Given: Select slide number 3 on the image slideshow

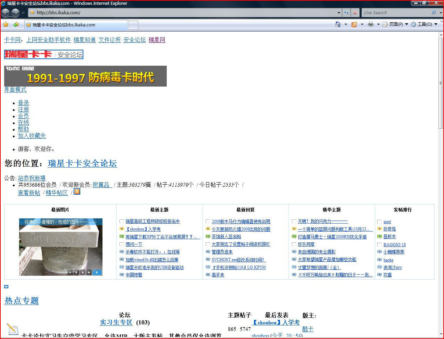Looking at the screenshot, I should pyautogui.click(x=83, y=272).
